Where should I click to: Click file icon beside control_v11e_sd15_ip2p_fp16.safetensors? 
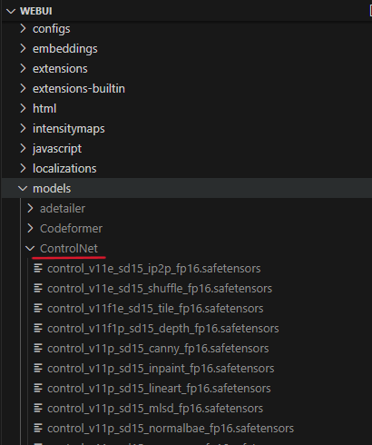click(38, 268)
